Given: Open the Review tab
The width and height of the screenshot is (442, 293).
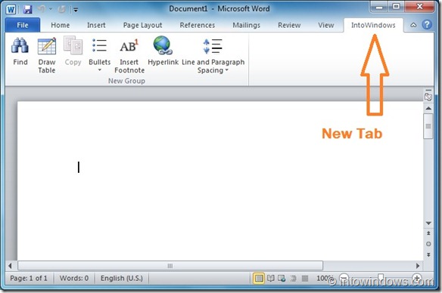Looking at the screenshot, I should point(289,26).
